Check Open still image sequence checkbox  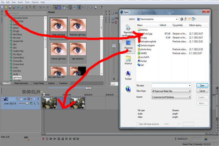(x=138, y=124)
